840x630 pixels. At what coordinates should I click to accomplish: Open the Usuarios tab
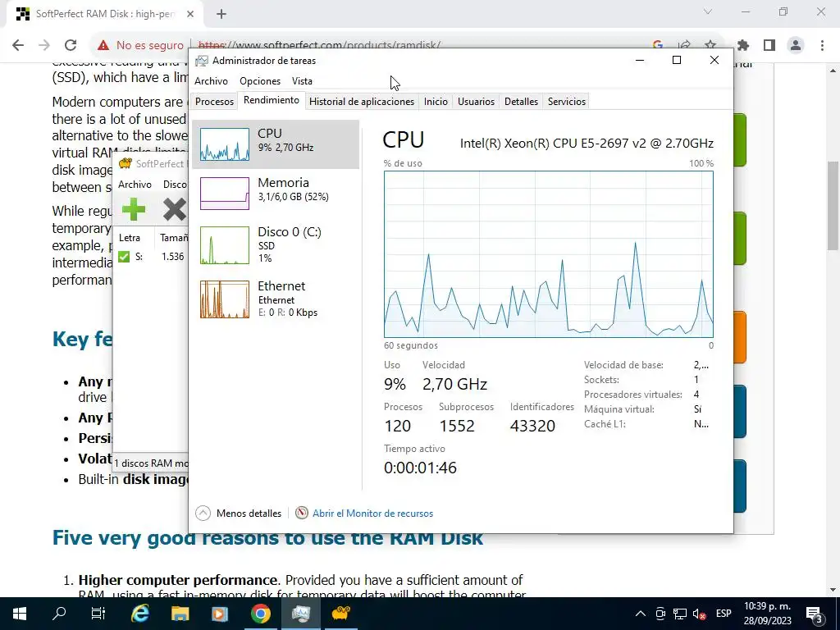pyautogui.click(x=476, y=101)
